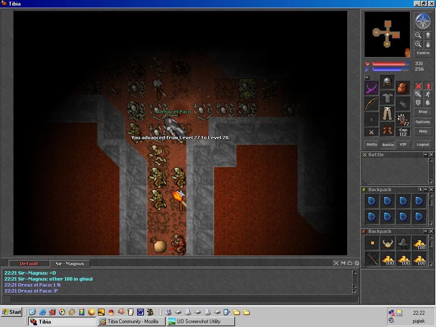The width and height of the screenshot is (436, 327).
Task: Switch to Tibia Community - Mozilla window
Action: coord(132,321)
